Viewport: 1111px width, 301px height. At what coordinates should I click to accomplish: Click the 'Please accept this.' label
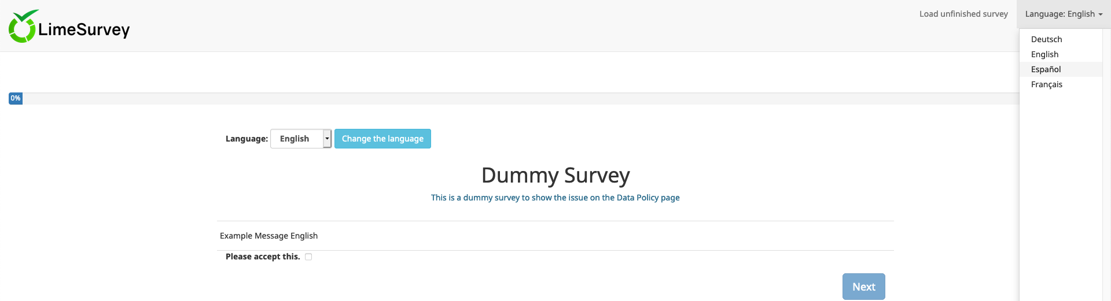point(263,257)
